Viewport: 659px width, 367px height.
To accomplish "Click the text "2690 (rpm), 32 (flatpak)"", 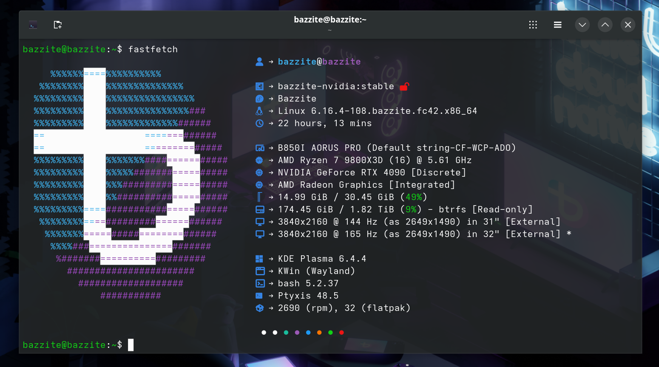I will pyautogui.click(x=344, y=308).
